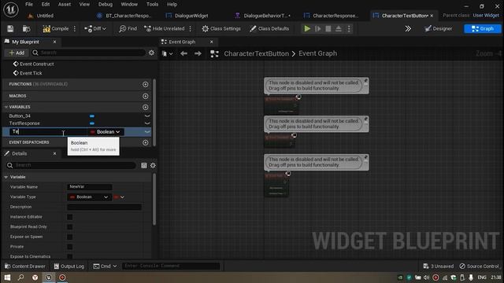Add a new variable with plus icon
Screen dimensions: 504x283
coord(146,107)
